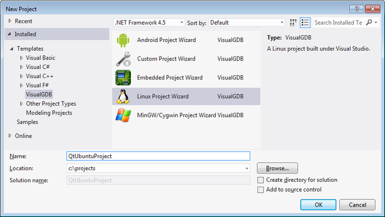The width and height of the screenshot is (385, 217).
Task: Switch to small icons grid view
Action: pos(293,23)
